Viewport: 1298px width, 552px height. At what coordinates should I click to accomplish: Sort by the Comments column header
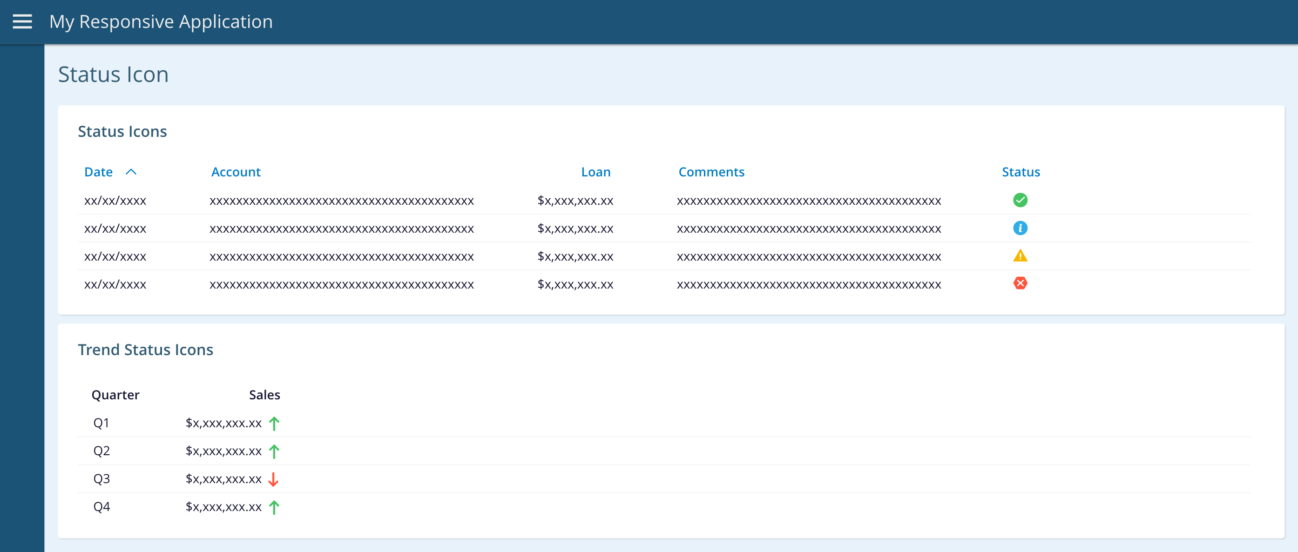[x=711, y=172]
